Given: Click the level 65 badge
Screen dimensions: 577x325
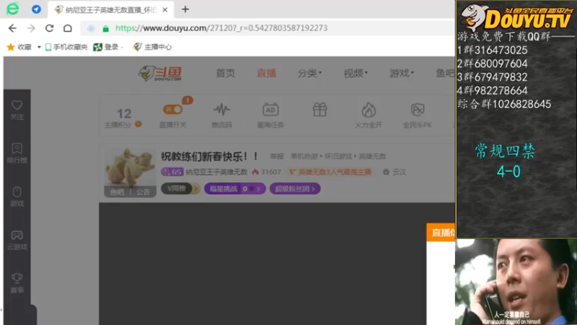Looking at the screenshot, I should coord(172,172).
